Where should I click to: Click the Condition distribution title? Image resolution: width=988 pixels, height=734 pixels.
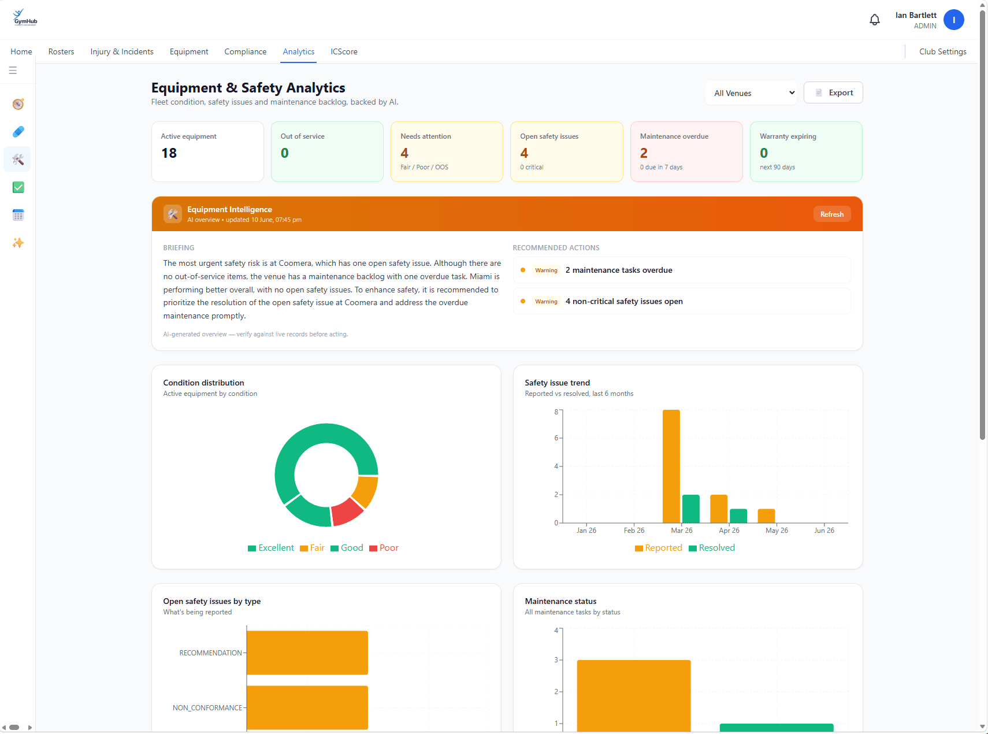(203, 383)
